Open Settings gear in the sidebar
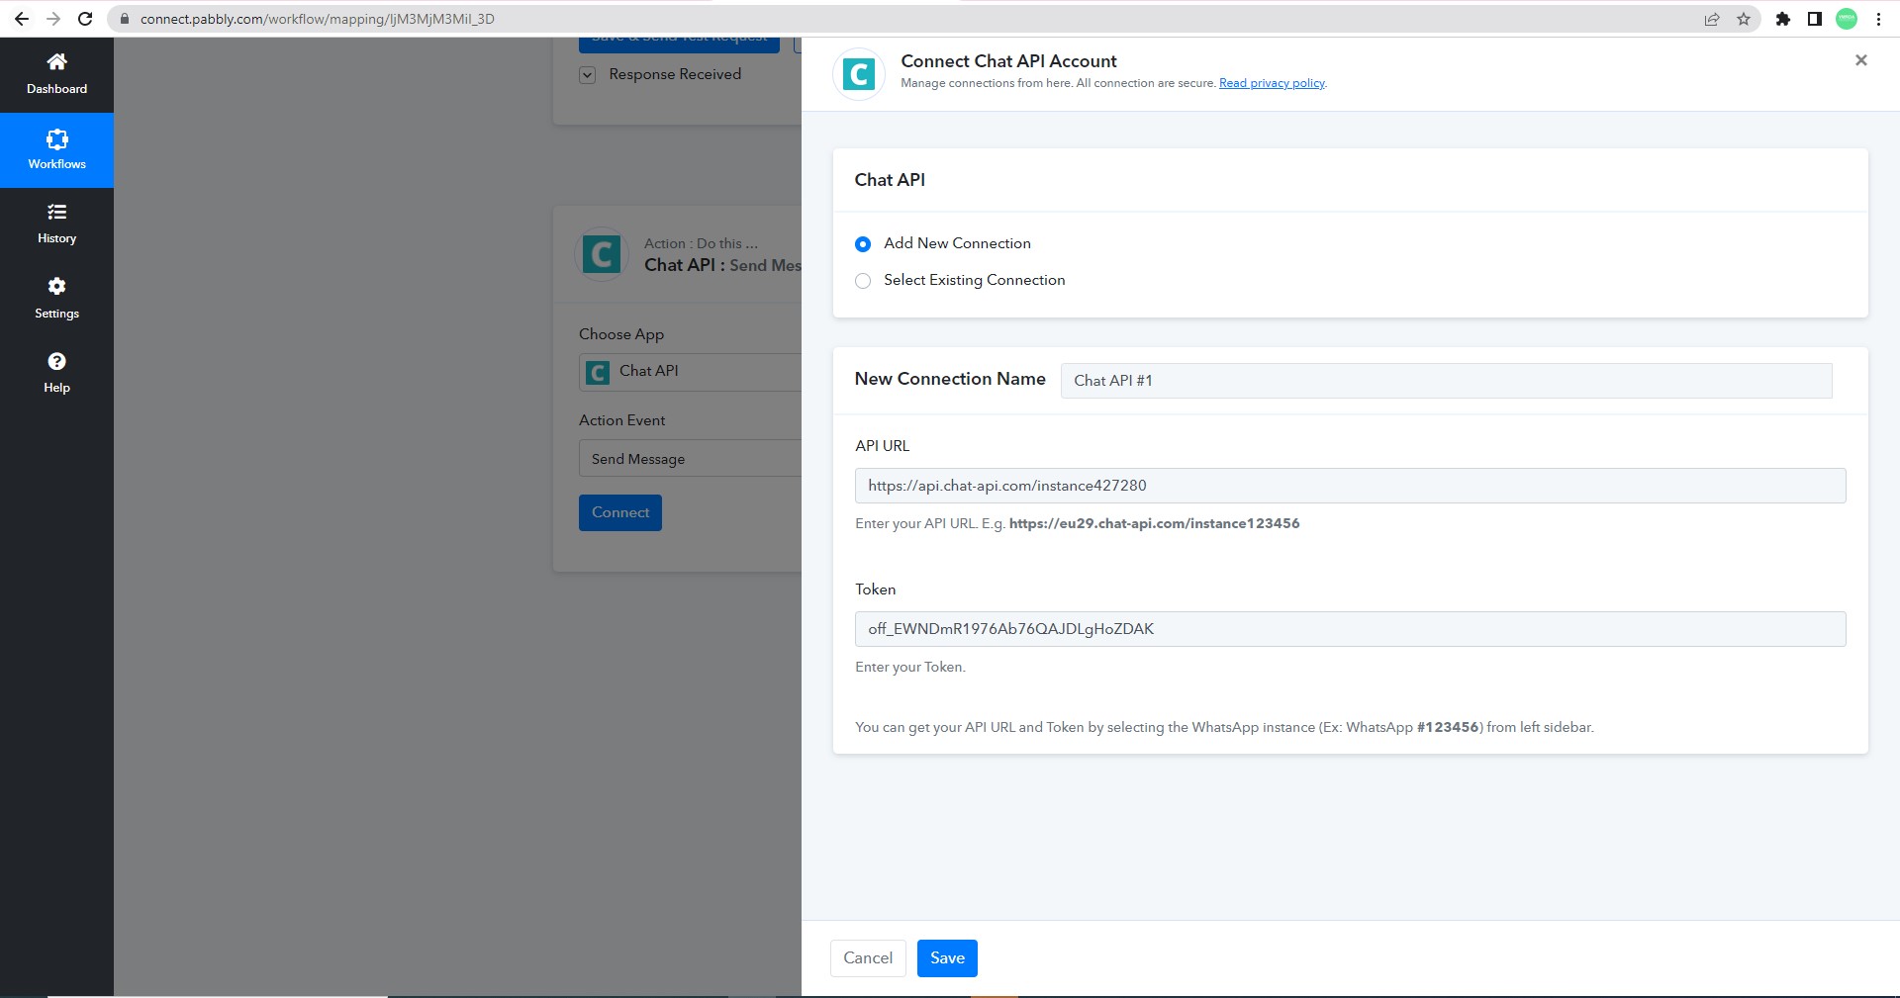Screen dimensions: 1900x998 tap(56, 287)
